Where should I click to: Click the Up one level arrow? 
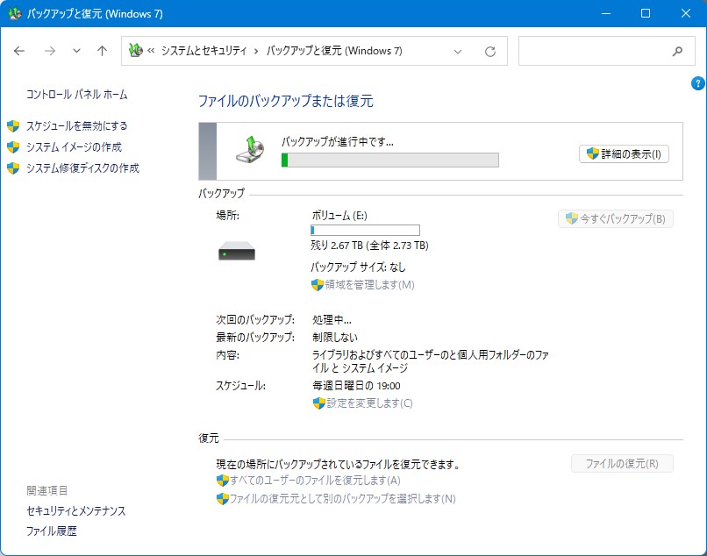click(x=102, y=51)
